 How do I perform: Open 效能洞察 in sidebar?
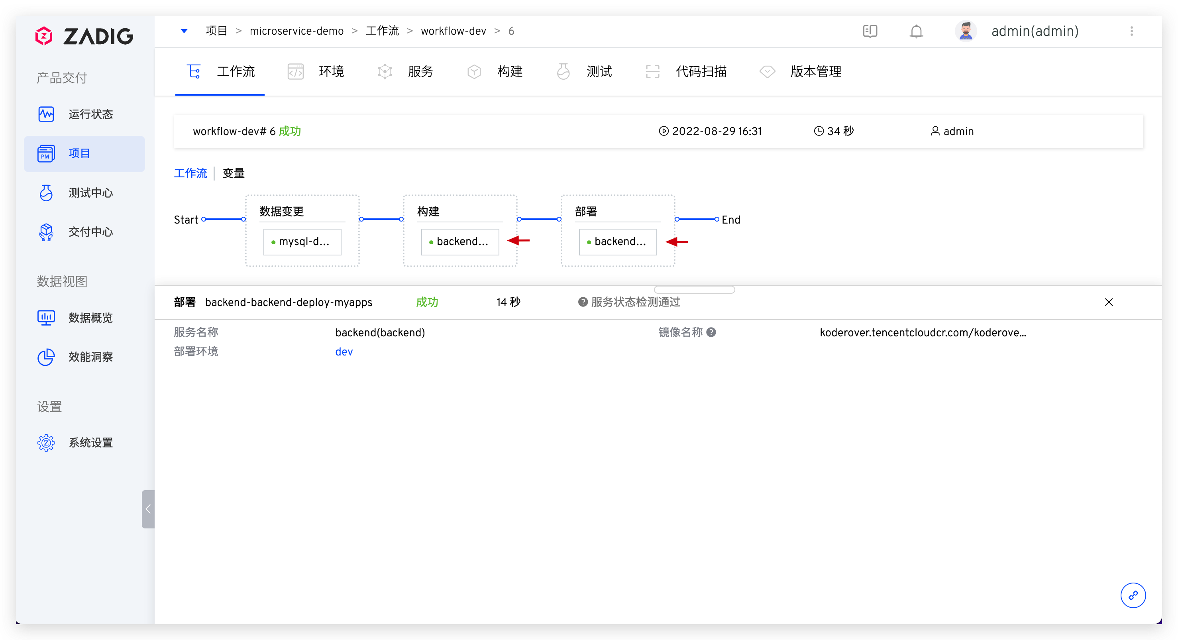pos(90,357)
